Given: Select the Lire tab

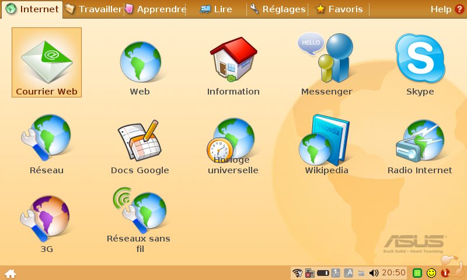Looking at the screenshot, I should click(216, 9).
